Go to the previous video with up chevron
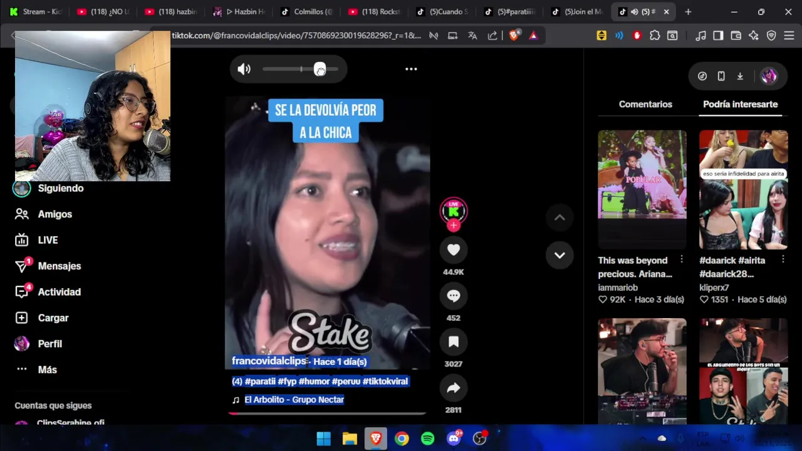 point(560,217)
